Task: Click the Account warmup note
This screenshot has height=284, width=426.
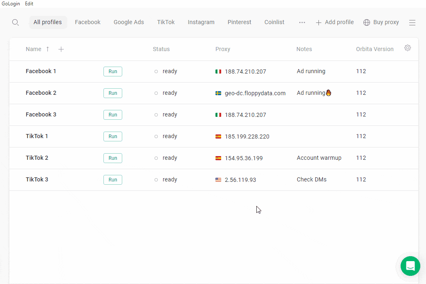Action: pyautogui.click(x=319, y=158)
